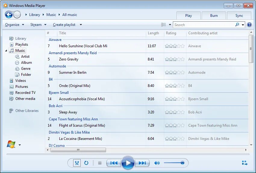Switch to the Sync tab

pos(239,16)
